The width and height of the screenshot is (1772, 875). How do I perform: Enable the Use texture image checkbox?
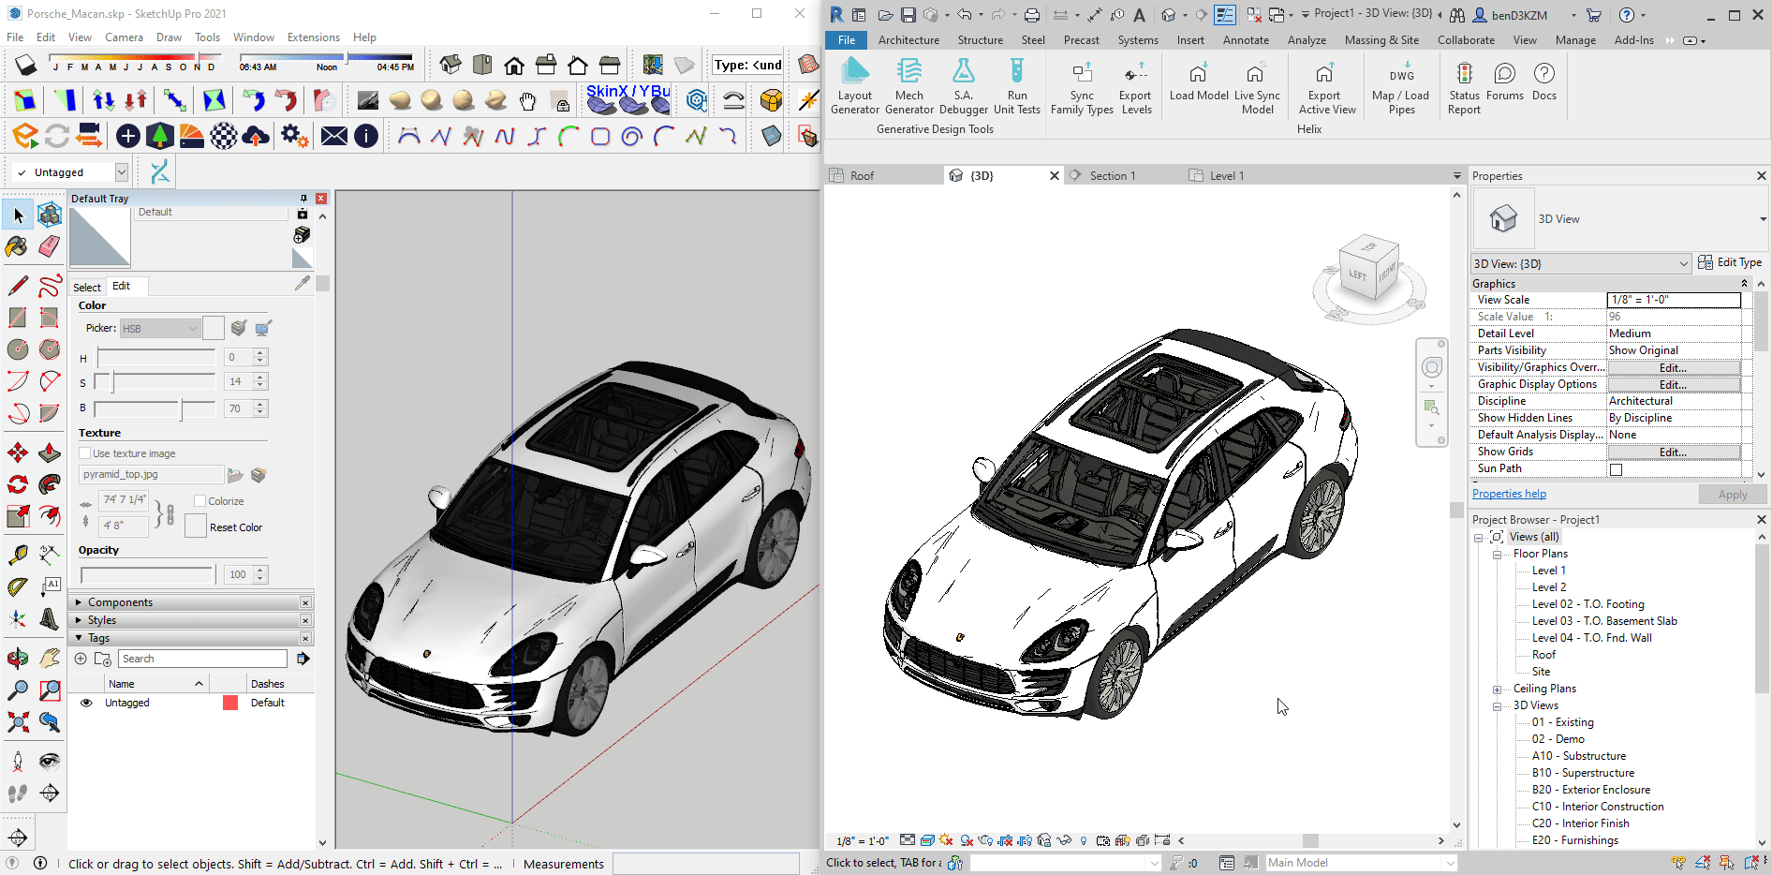click(85, 453)
